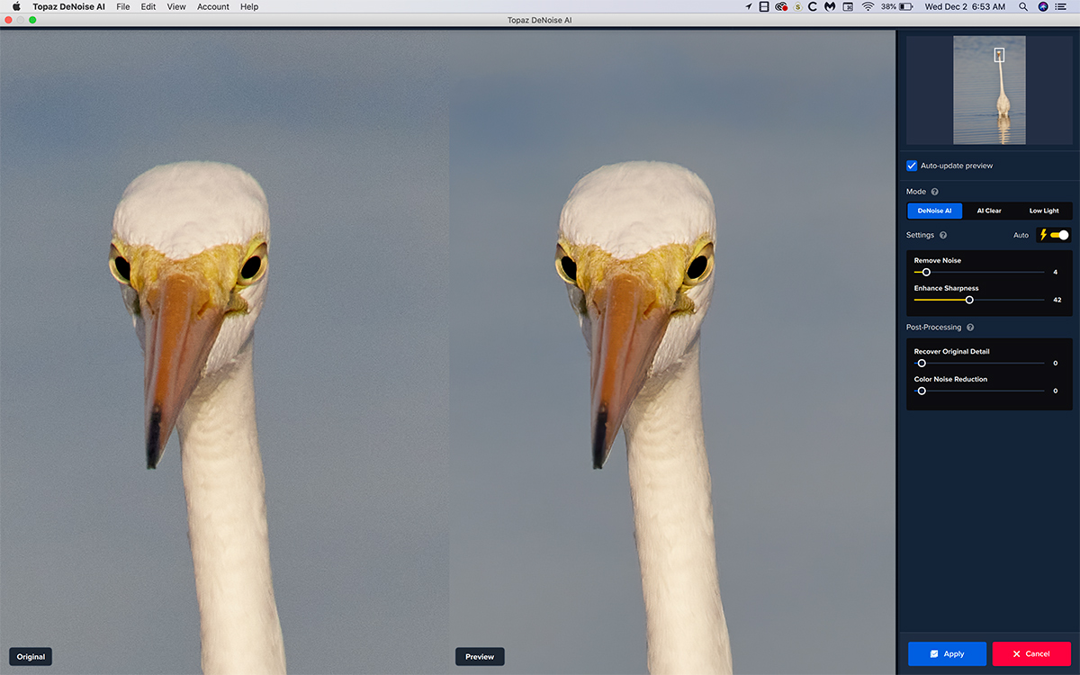Screen dimensions: 1080x675
Task: Open the Edit menu
Action: pyautogui.click(x=148, y=6)
